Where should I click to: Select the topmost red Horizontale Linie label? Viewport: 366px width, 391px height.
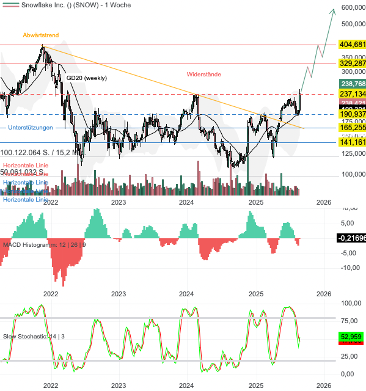[x=26, y=166]
